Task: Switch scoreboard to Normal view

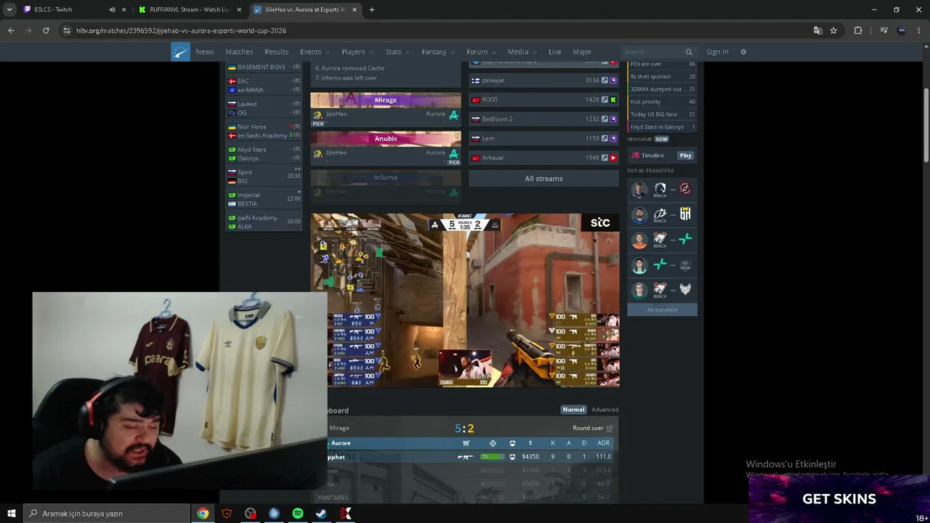Action: [573, 410]
